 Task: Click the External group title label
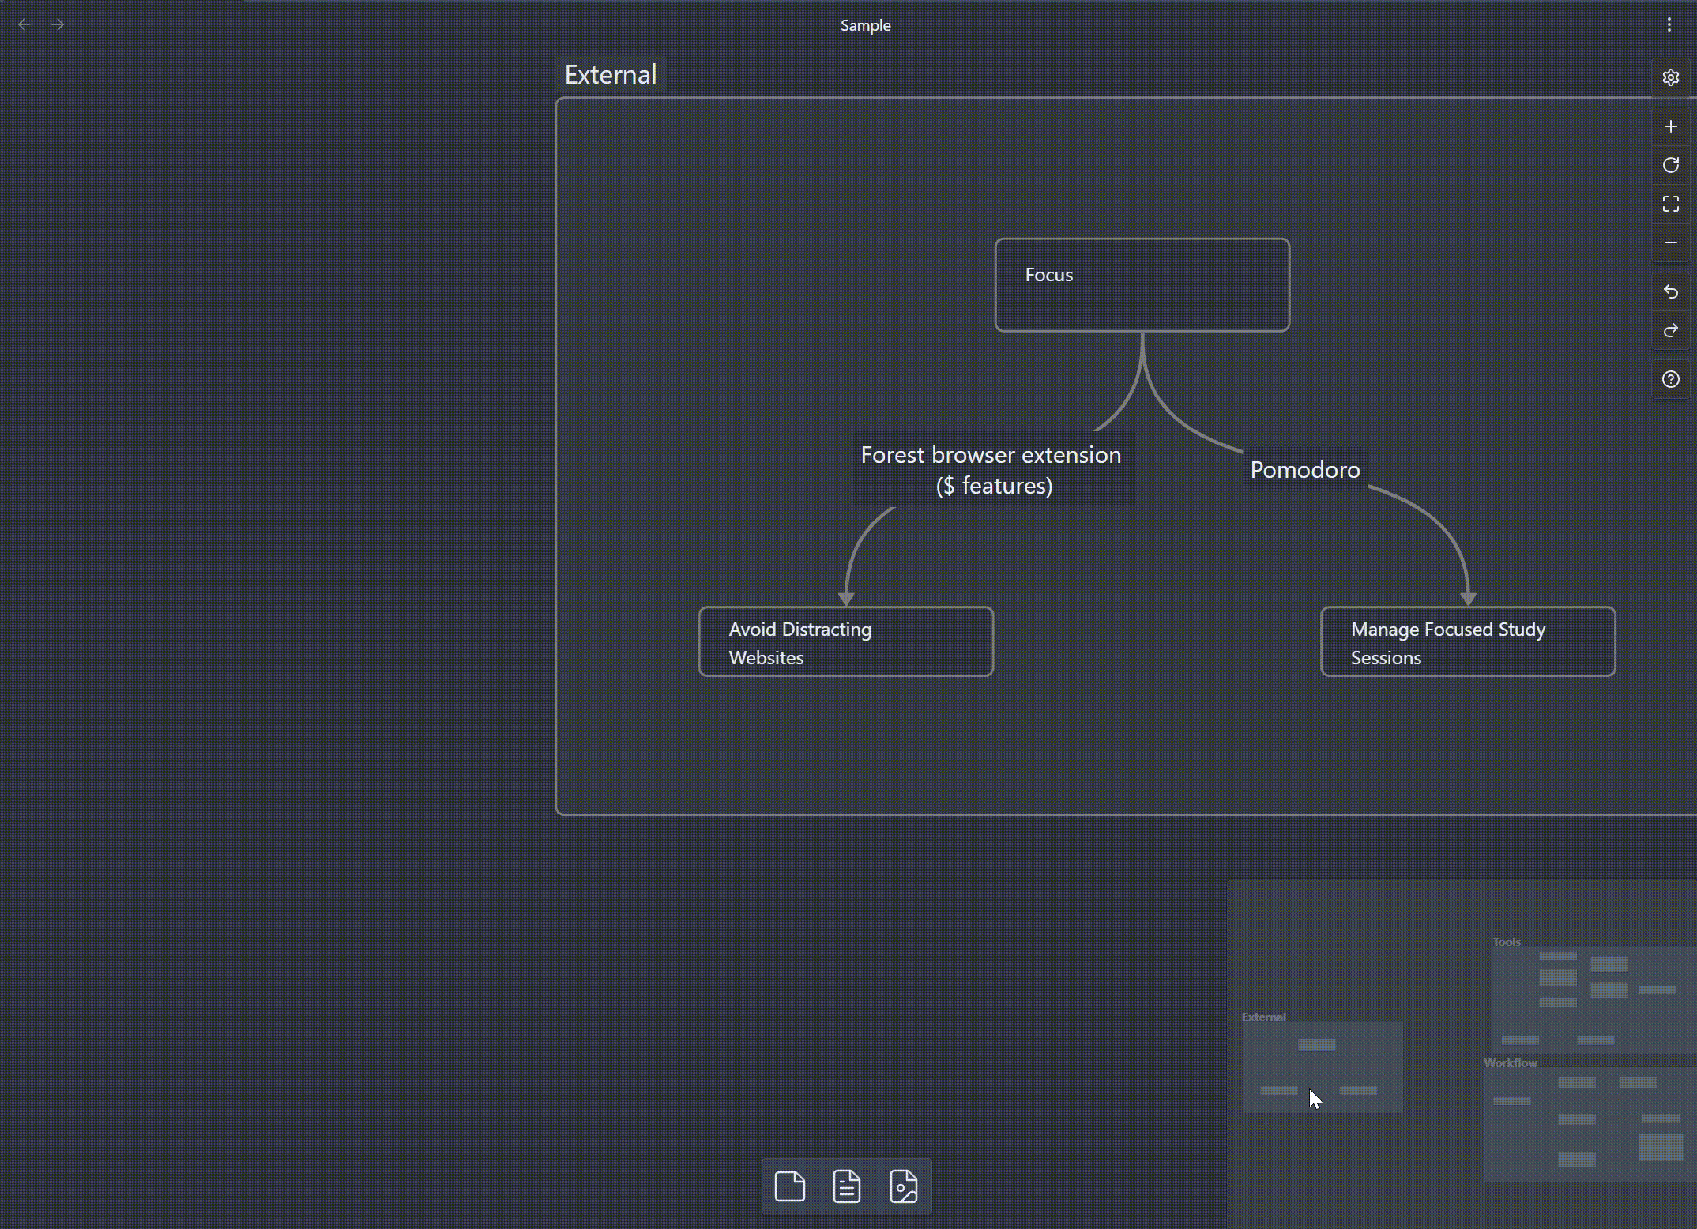(610, 75)
